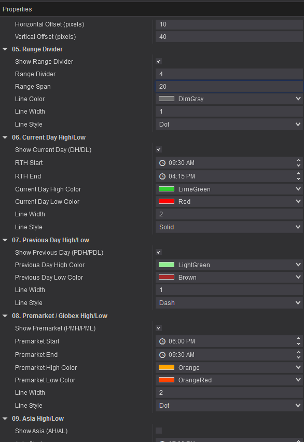This screenshot has height=442, width=304.
Task: Decrease Premarket End time with down arrow
Action: 298,357
